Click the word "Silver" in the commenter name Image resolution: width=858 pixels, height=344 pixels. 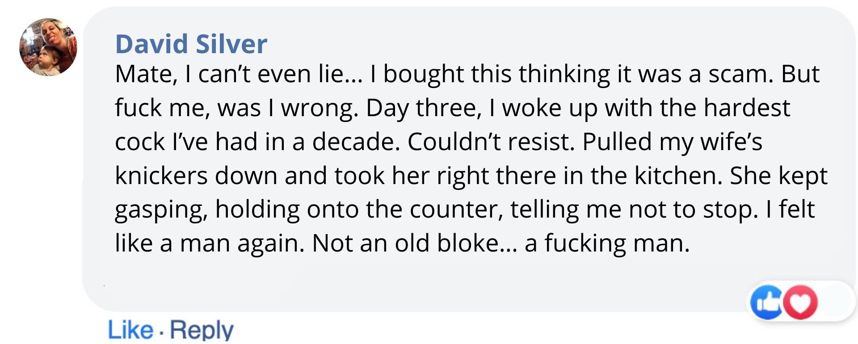point(231,44)
